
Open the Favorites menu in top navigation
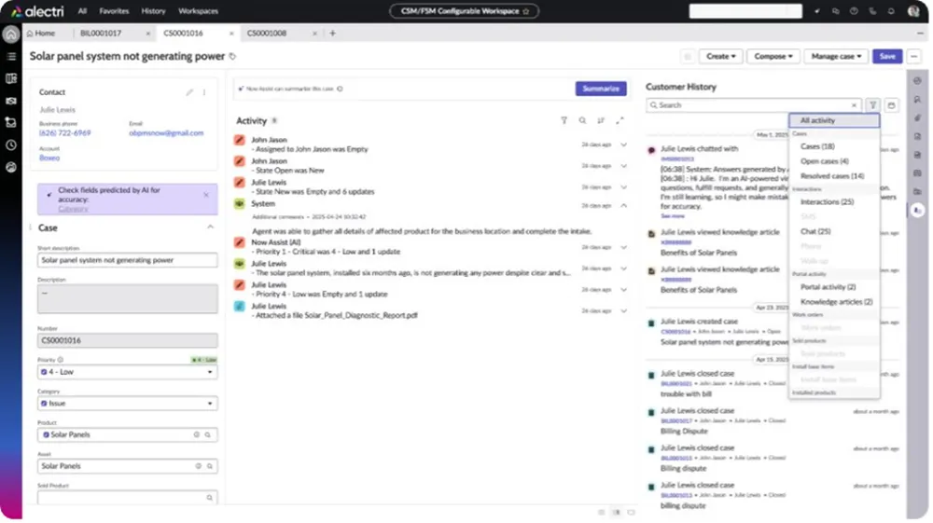point(114,11)
